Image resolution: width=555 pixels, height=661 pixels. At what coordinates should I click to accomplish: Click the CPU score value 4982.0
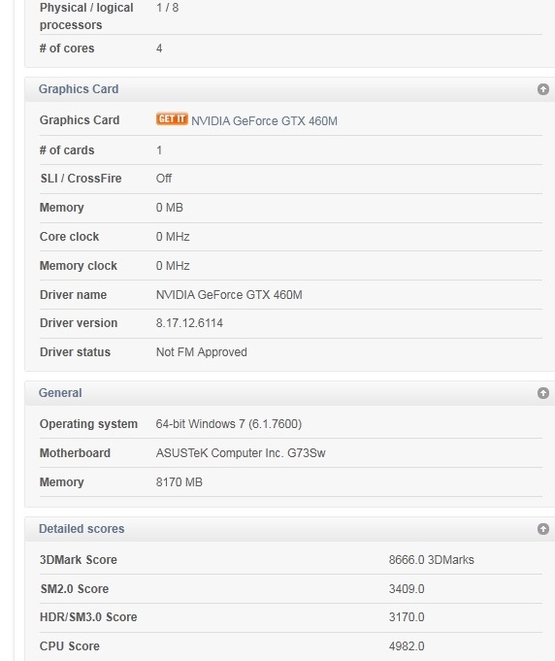point(407,646)
